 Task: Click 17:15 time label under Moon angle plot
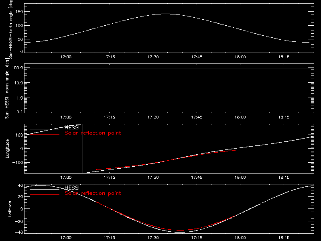pyautogui.click(x=109, y=117)
